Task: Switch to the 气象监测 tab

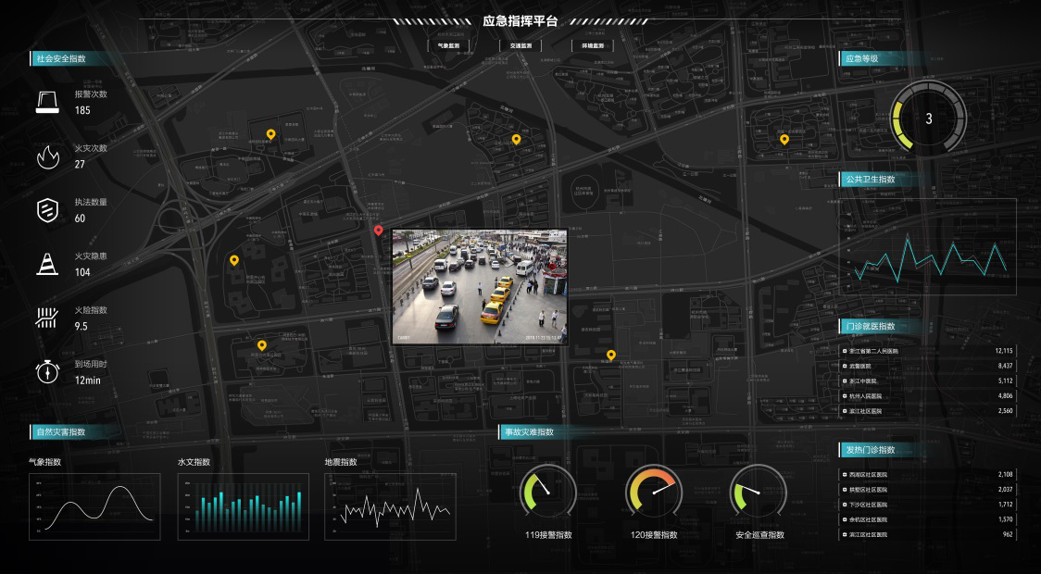Action: click(448, 45)
